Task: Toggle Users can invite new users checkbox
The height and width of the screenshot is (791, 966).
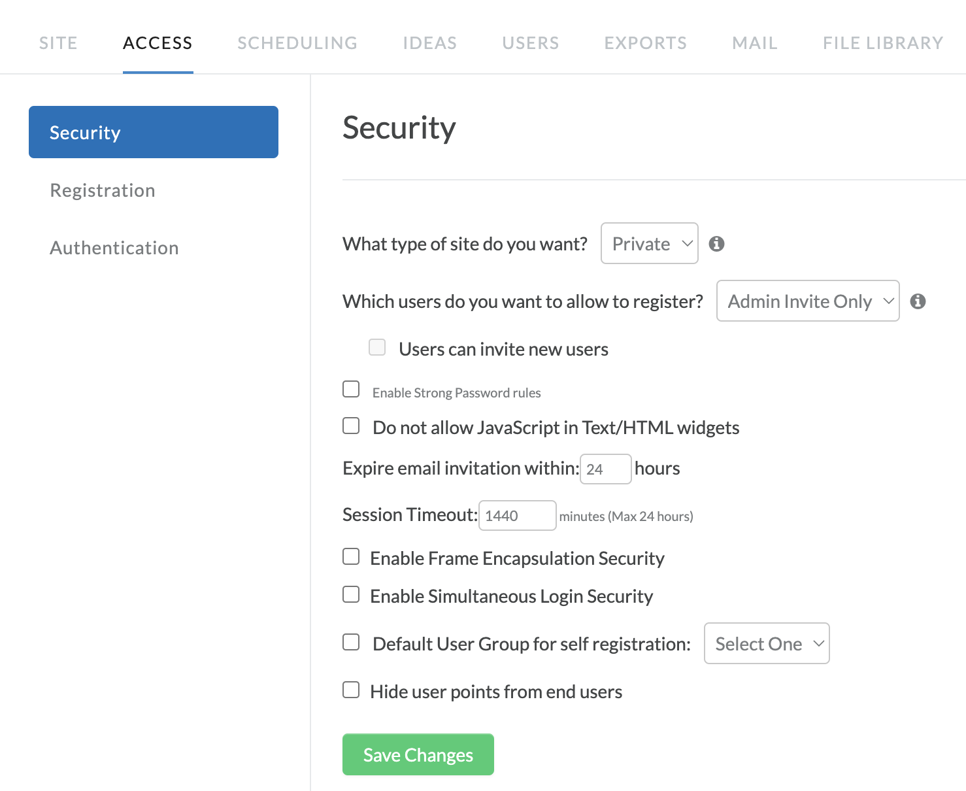Action: click(377, 347)
